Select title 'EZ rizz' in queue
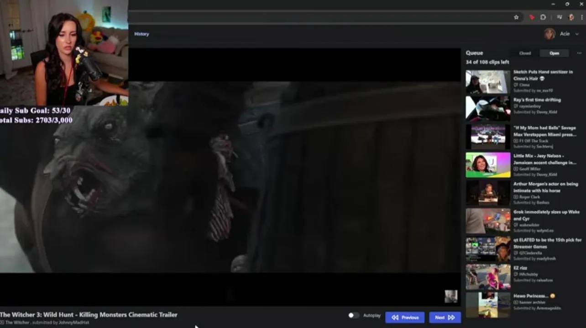586x328 pixels. [521, 268]
